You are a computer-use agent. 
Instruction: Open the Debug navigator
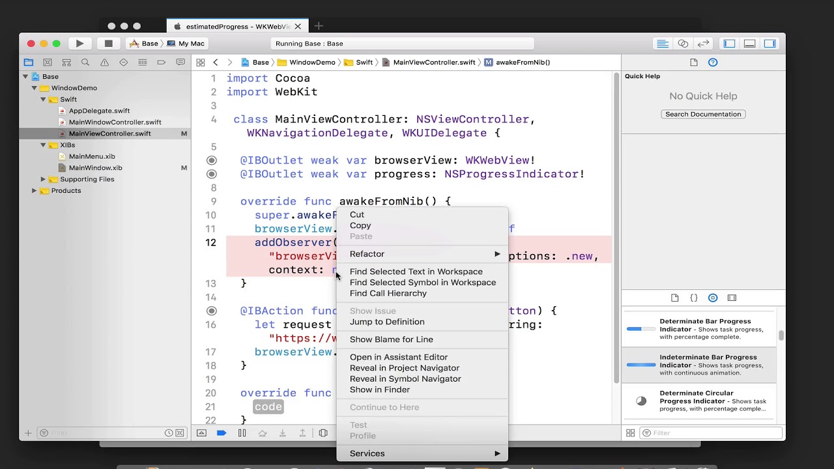tap(142, 63)
